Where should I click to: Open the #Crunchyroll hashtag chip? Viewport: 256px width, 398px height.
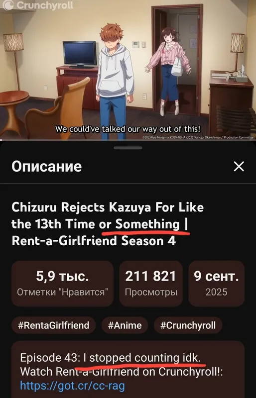point(188,325)
